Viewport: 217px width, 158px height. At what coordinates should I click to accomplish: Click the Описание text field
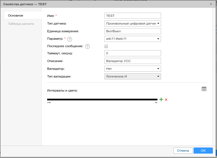[133, 61]
